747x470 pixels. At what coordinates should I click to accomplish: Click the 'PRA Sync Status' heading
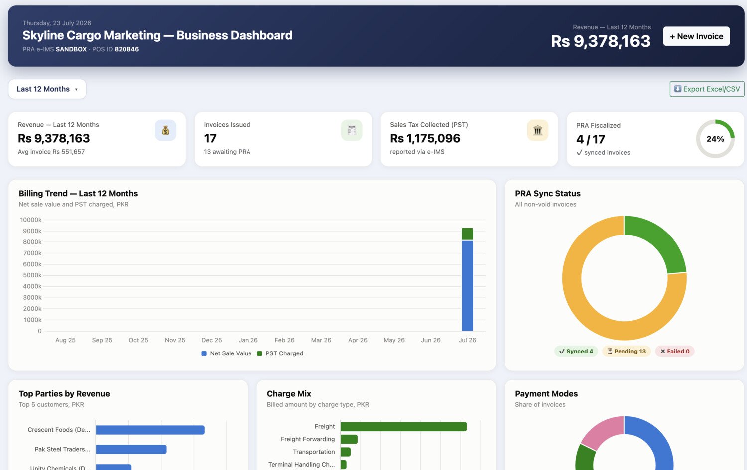pos(548,194)
